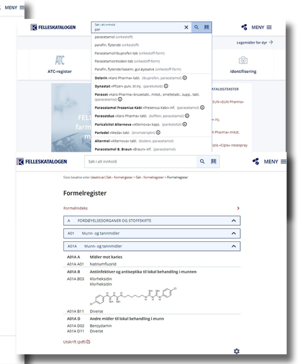Viewport: 303px width, 364px height.
Task: Open 'Utskrift (pdf)' link
Action: (x=73, y=342)
